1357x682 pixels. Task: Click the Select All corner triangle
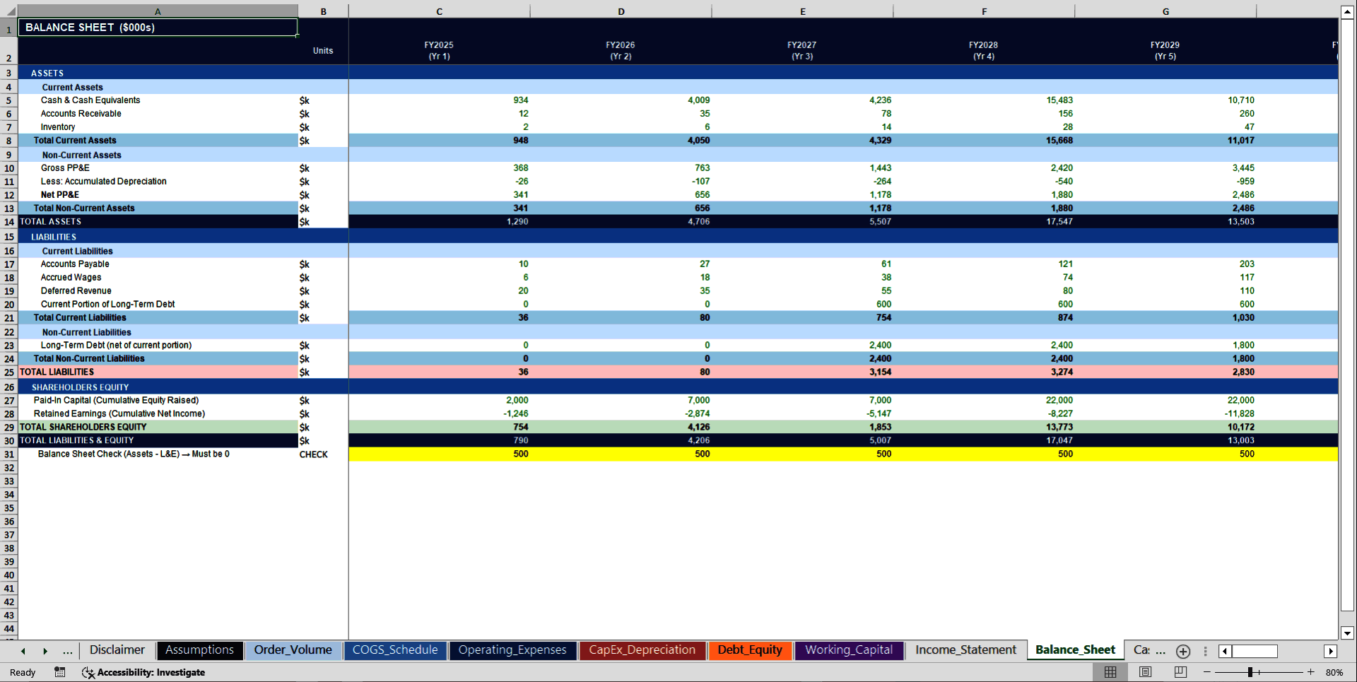click(x=9, y=11)
